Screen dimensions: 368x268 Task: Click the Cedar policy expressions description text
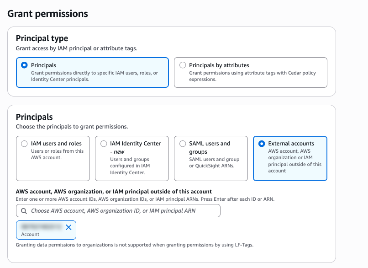coord(252,76)
